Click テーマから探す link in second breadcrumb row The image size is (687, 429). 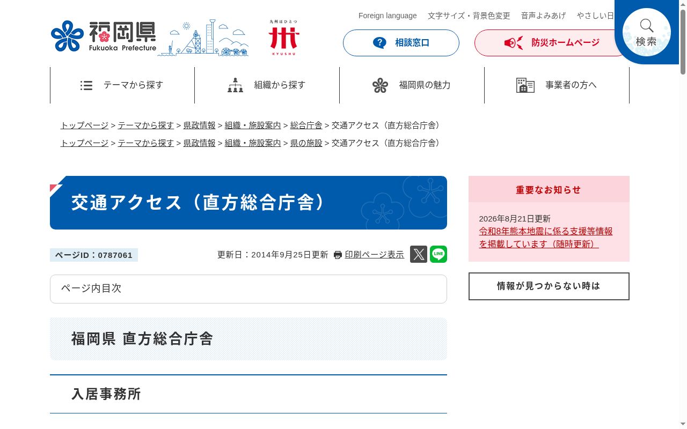(x=146, y=143)
